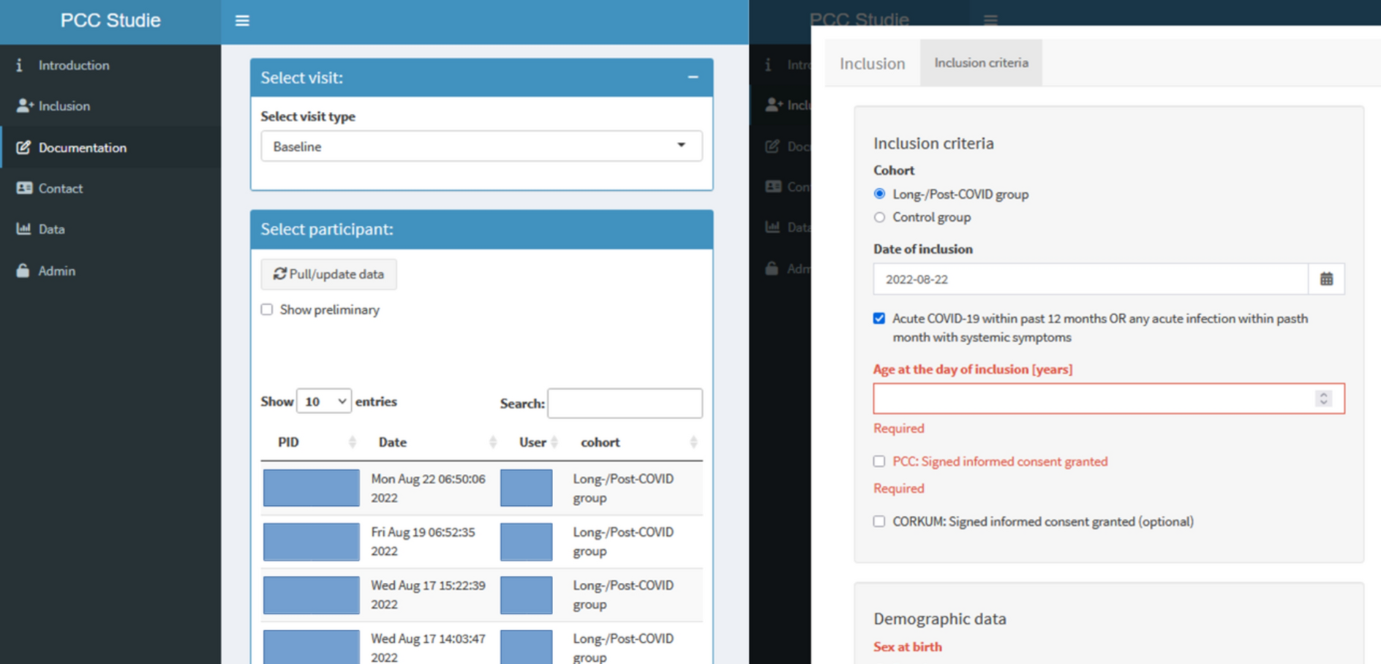Viewport: 1381px width, 664px height.
Task: Expand the show entries count dropdown
Action: pyautogui.click(x=324, y=401)
